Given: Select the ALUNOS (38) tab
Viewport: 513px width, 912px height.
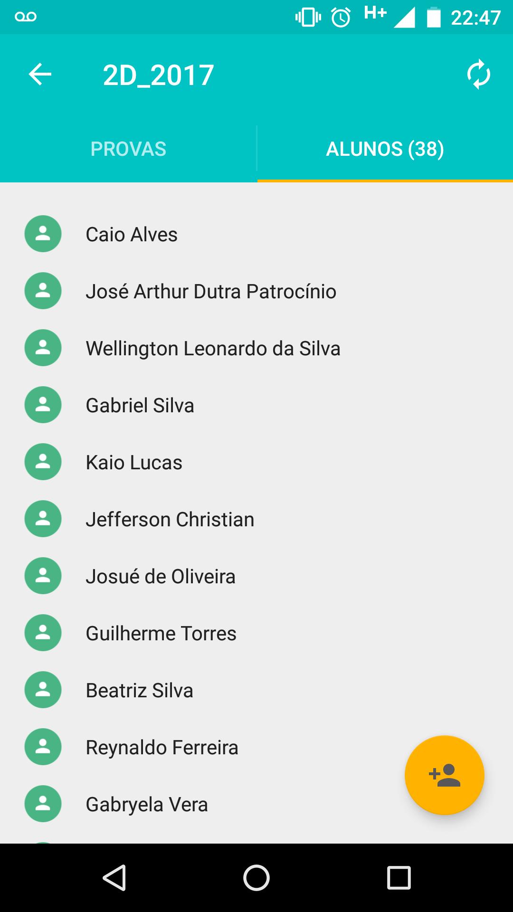Looking at the screenshot, I should click(x=385, y=149).
